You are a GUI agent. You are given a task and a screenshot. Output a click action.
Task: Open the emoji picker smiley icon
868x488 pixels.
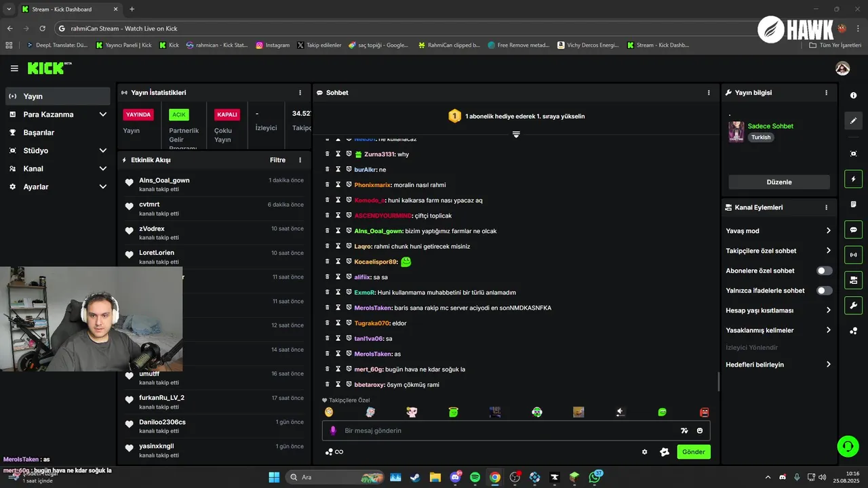(700, 430)
